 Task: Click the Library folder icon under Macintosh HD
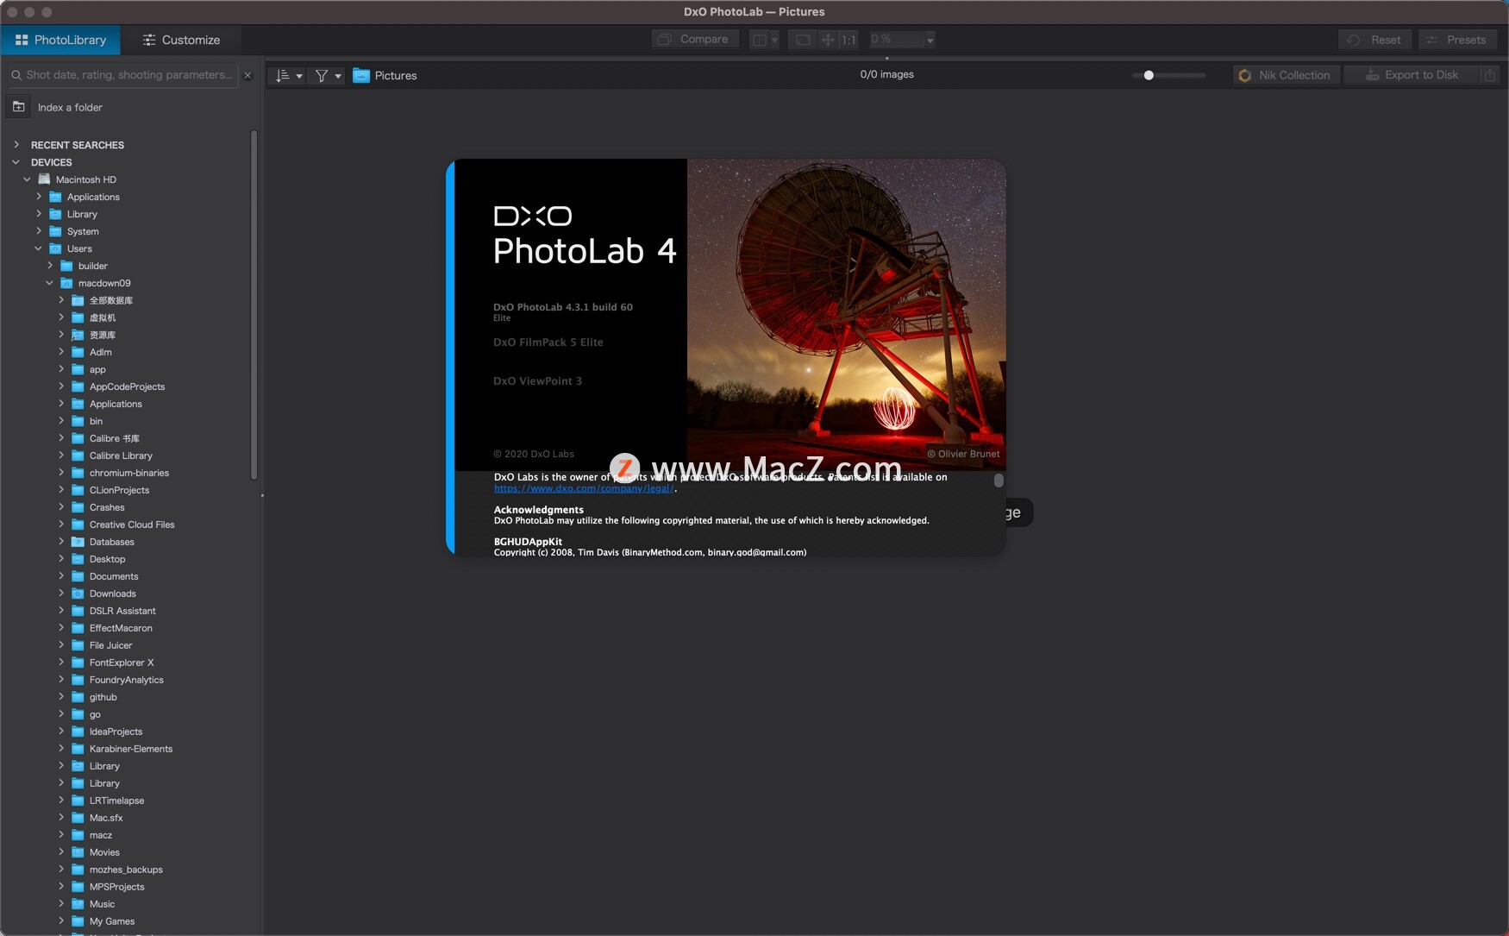tap(55, 214)
